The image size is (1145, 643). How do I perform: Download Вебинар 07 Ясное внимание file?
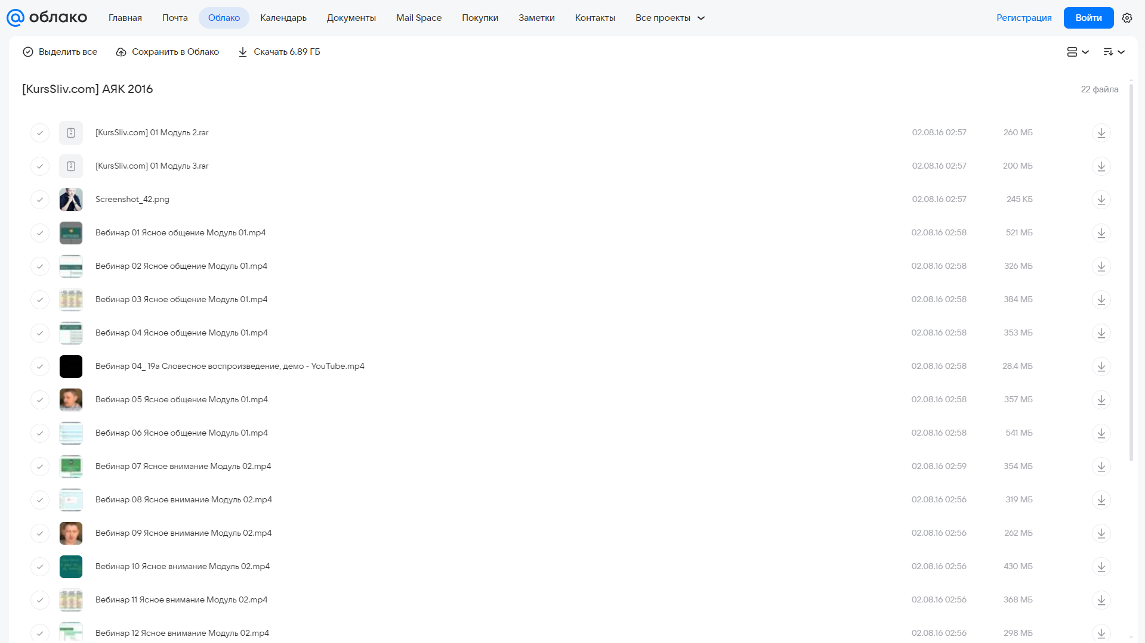1101,466
